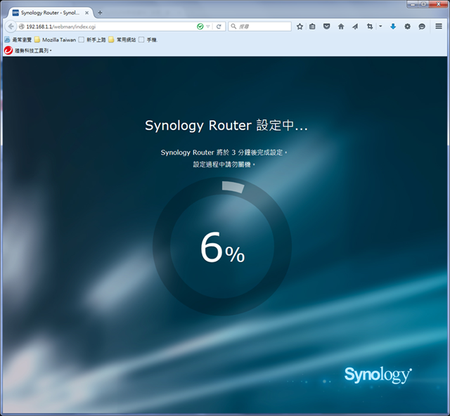The image size is (450, 416).
Task: Click the green checkmark safety icon in address bar
Action: pos(200,27)
